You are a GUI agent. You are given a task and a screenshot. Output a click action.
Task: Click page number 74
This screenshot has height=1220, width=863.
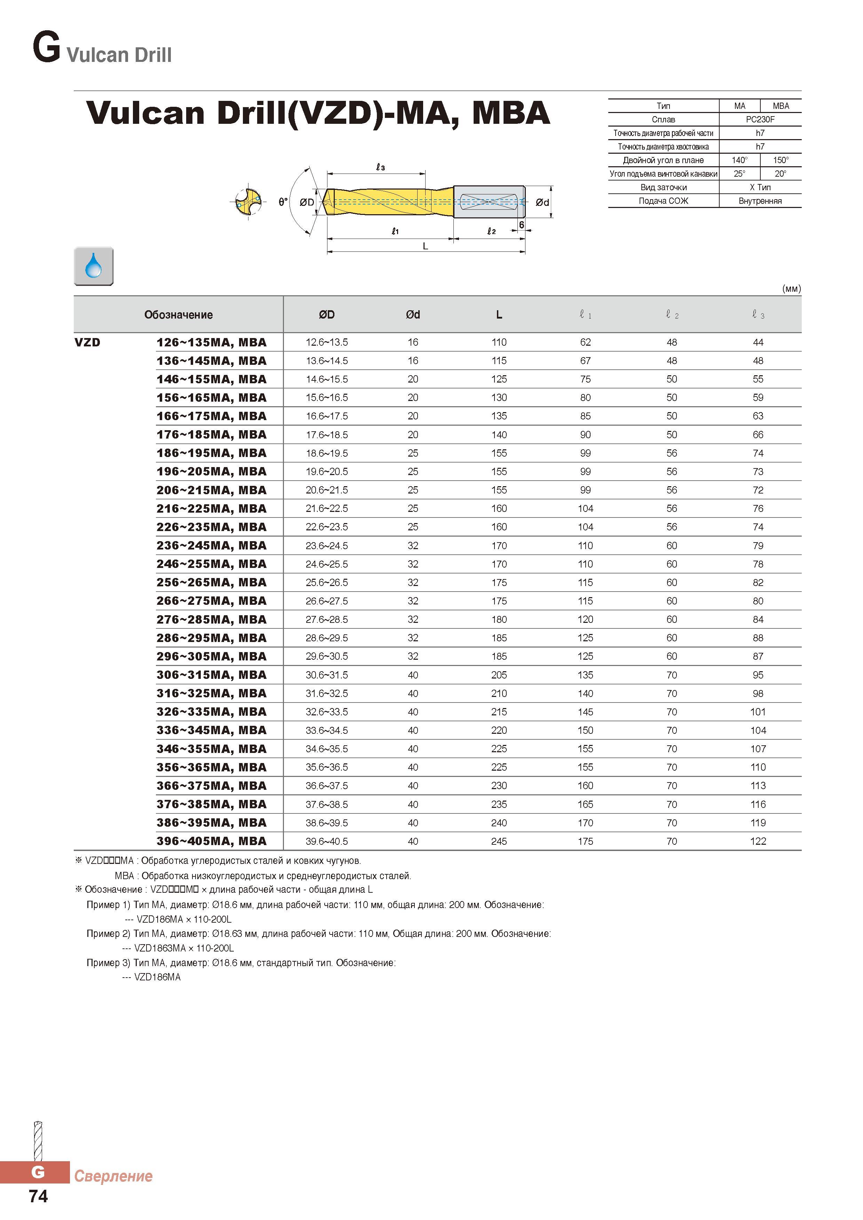[38, 1196]
